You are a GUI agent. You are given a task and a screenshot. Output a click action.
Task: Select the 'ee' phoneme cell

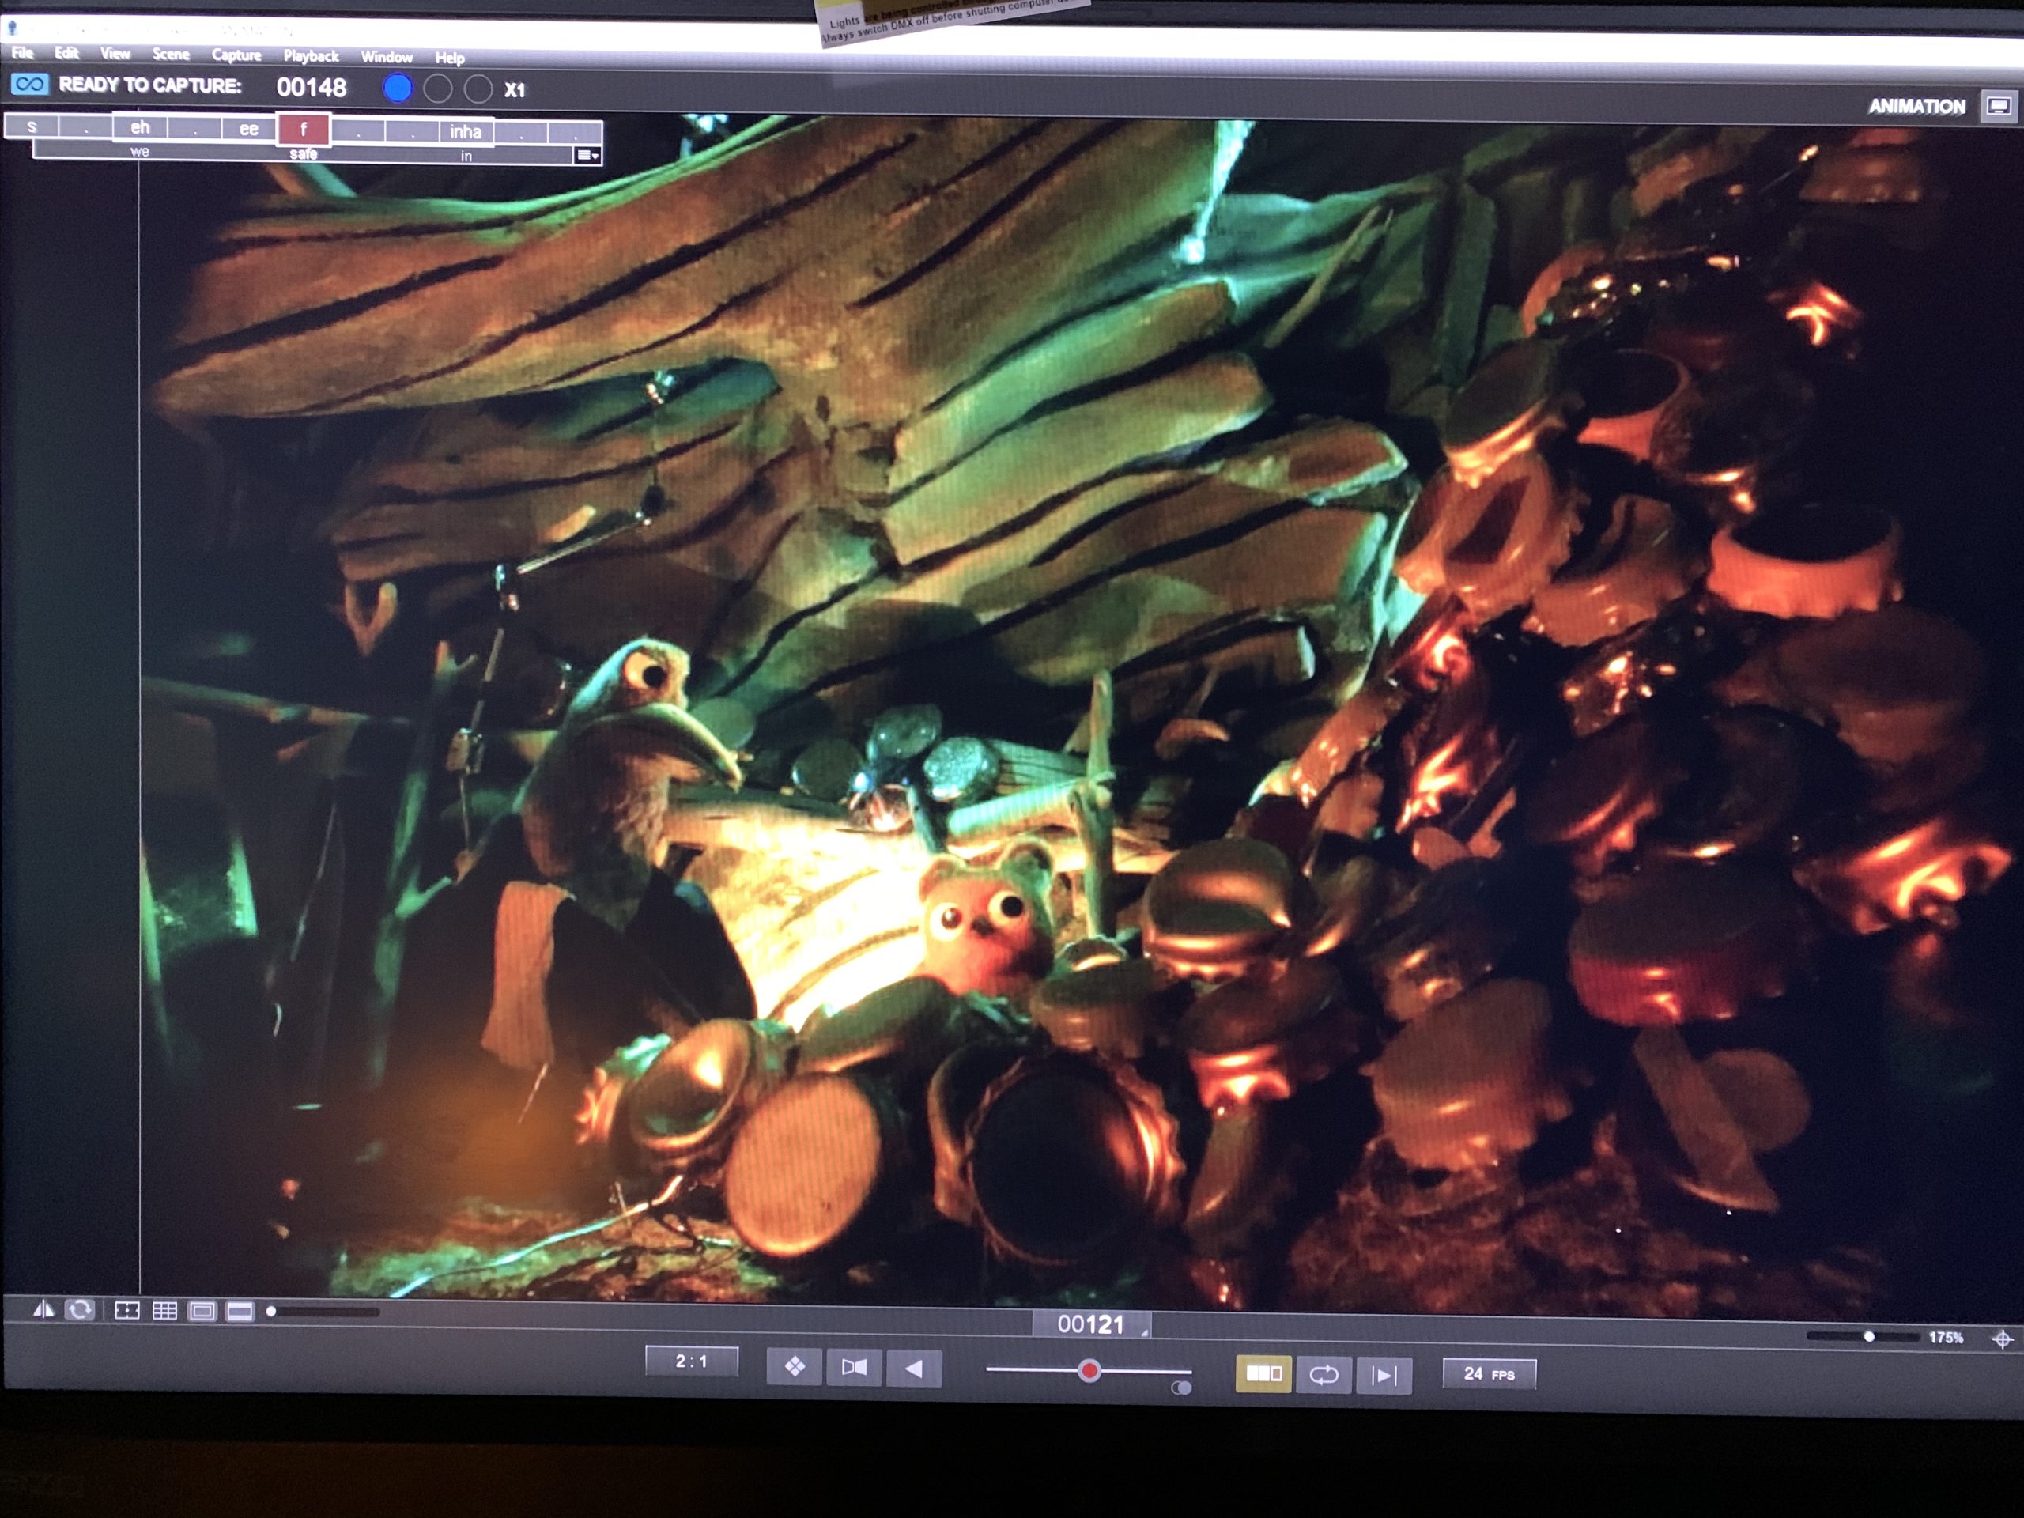pyautogui.click(x=249, y=129)
